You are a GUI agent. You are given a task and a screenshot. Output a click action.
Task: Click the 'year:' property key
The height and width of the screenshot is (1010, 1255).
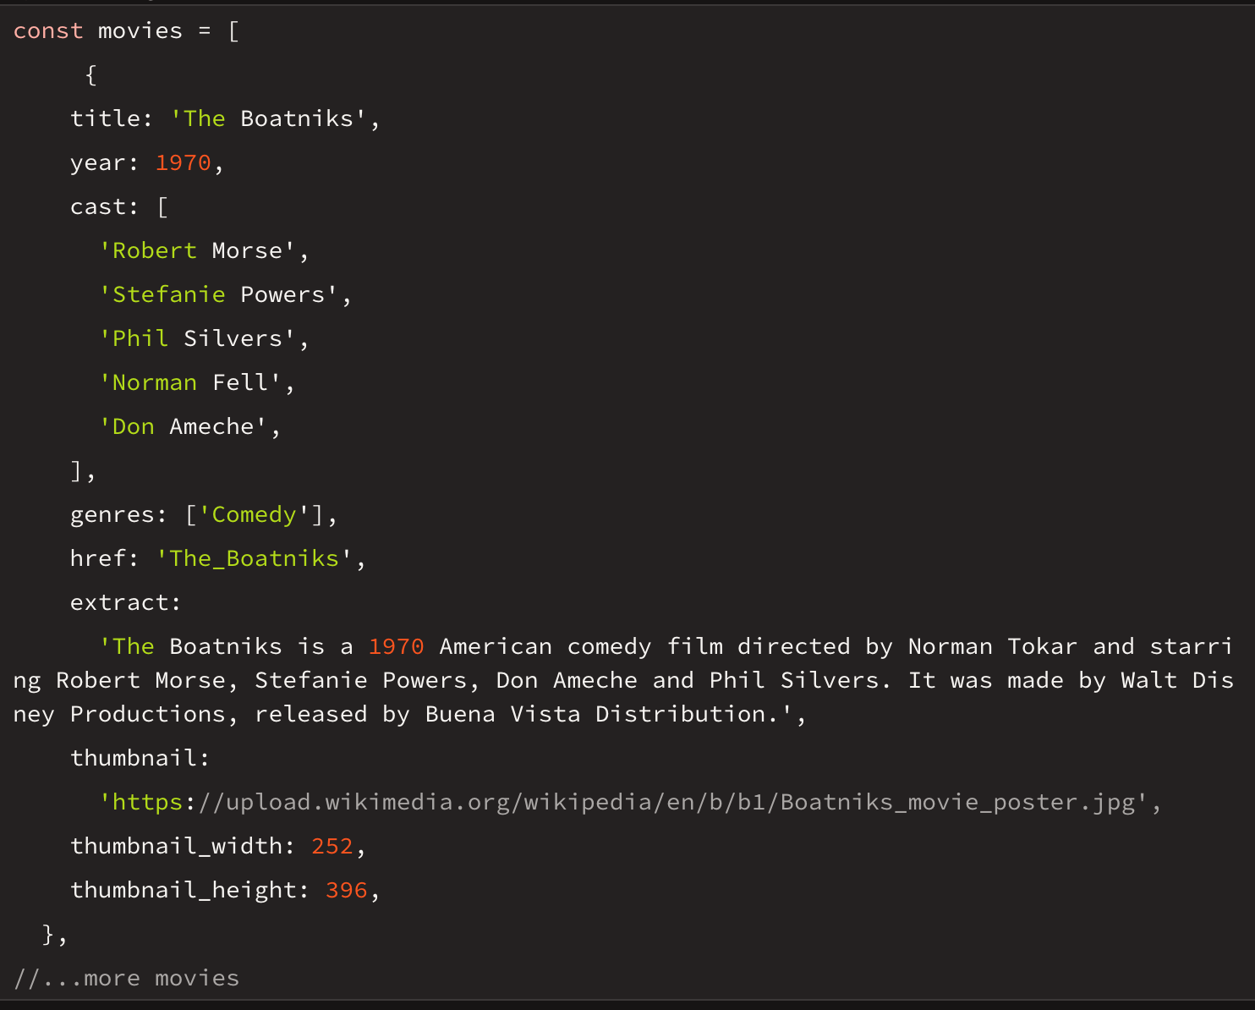(x=104, y=162)
